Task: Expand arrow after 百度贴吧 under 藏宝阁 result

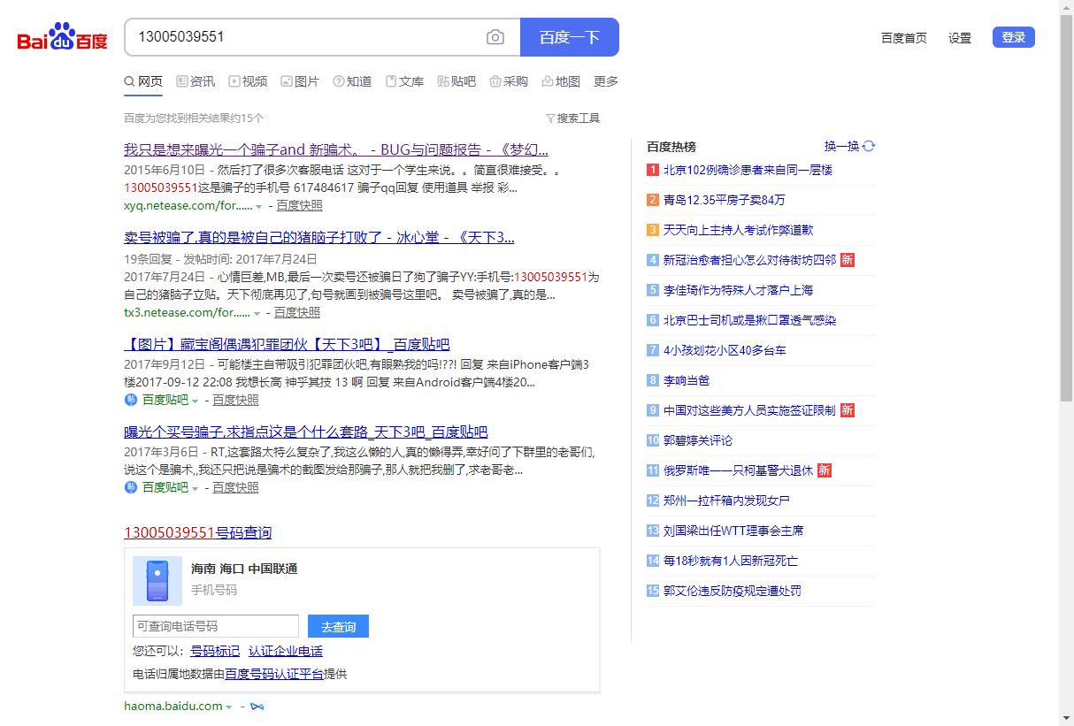Action: 195,401
